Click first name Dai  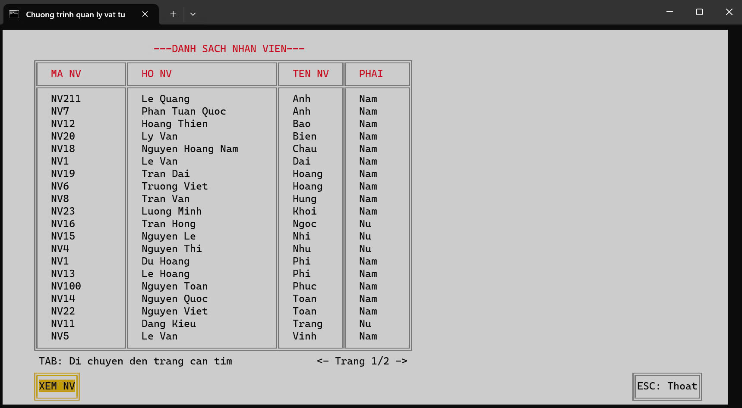tap(302, 162)
